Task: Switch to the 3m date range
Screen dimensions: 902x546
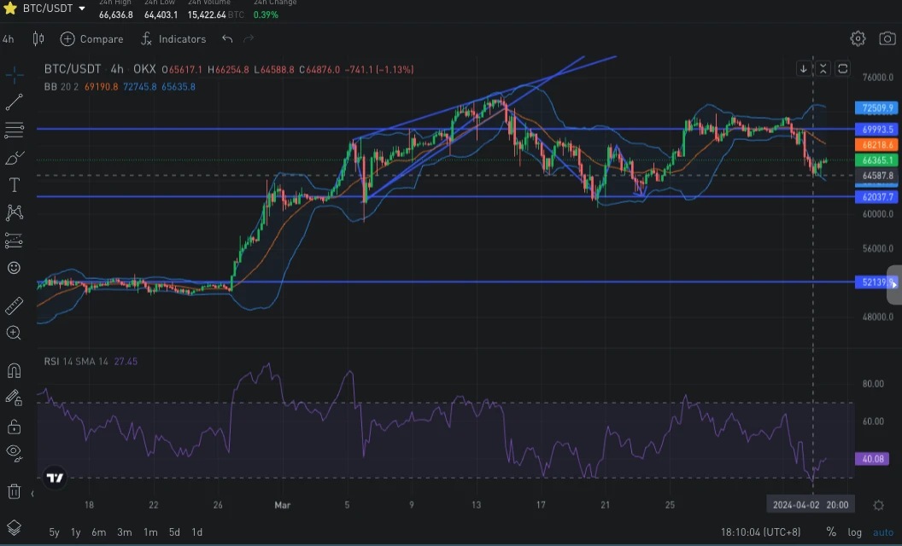Action: pos(124,532)
